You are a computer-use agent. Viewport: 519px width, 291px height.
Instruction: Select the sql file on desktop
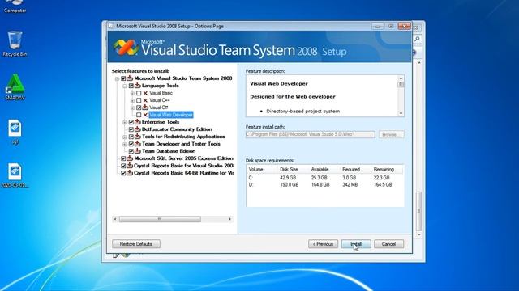point(15,132)
